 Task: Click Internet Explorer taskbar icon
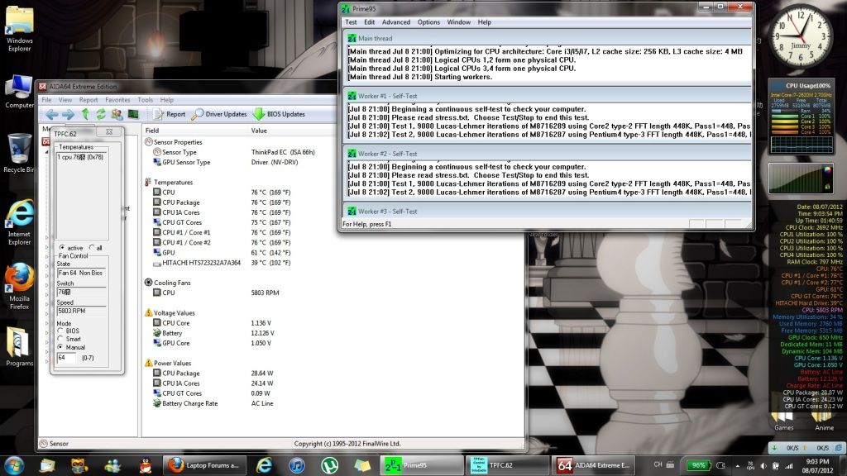pos(264,465)
